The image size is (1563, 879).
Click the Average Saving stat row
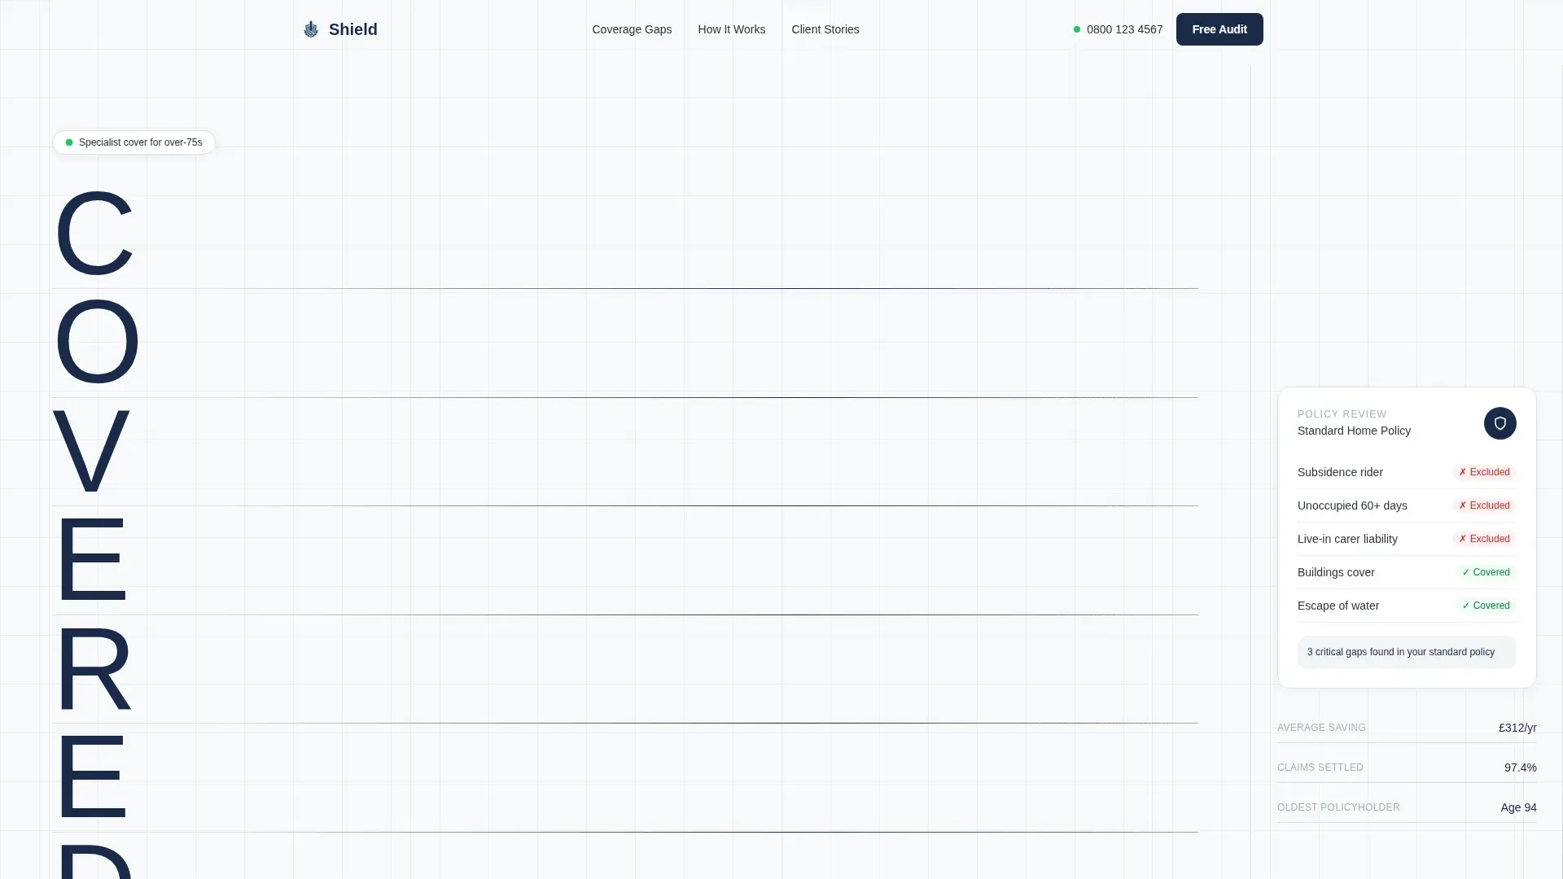(x=1407, y=728)
